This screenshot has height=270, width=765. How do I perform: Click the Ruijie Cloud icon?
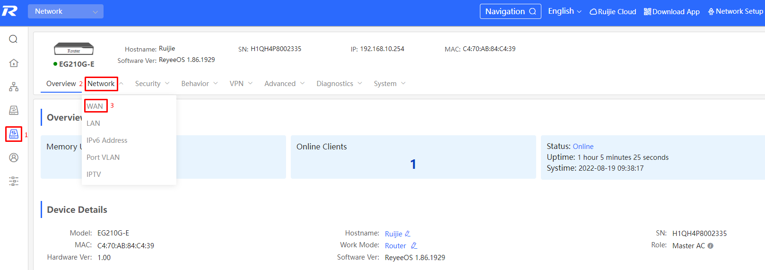pyautogui.click(x=593, y=12)
